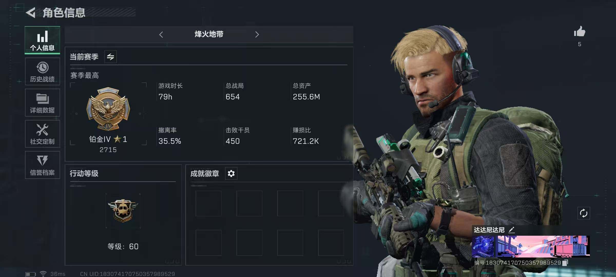The width and height of the screenshot is (616, 277).
Task: Go back using the arrow beside 角色信息
Action: [x=31, y=13]
